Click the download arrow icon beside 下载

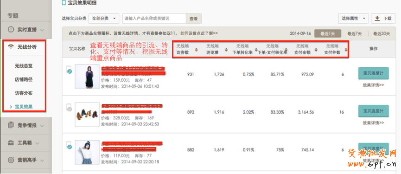[377, 19]
